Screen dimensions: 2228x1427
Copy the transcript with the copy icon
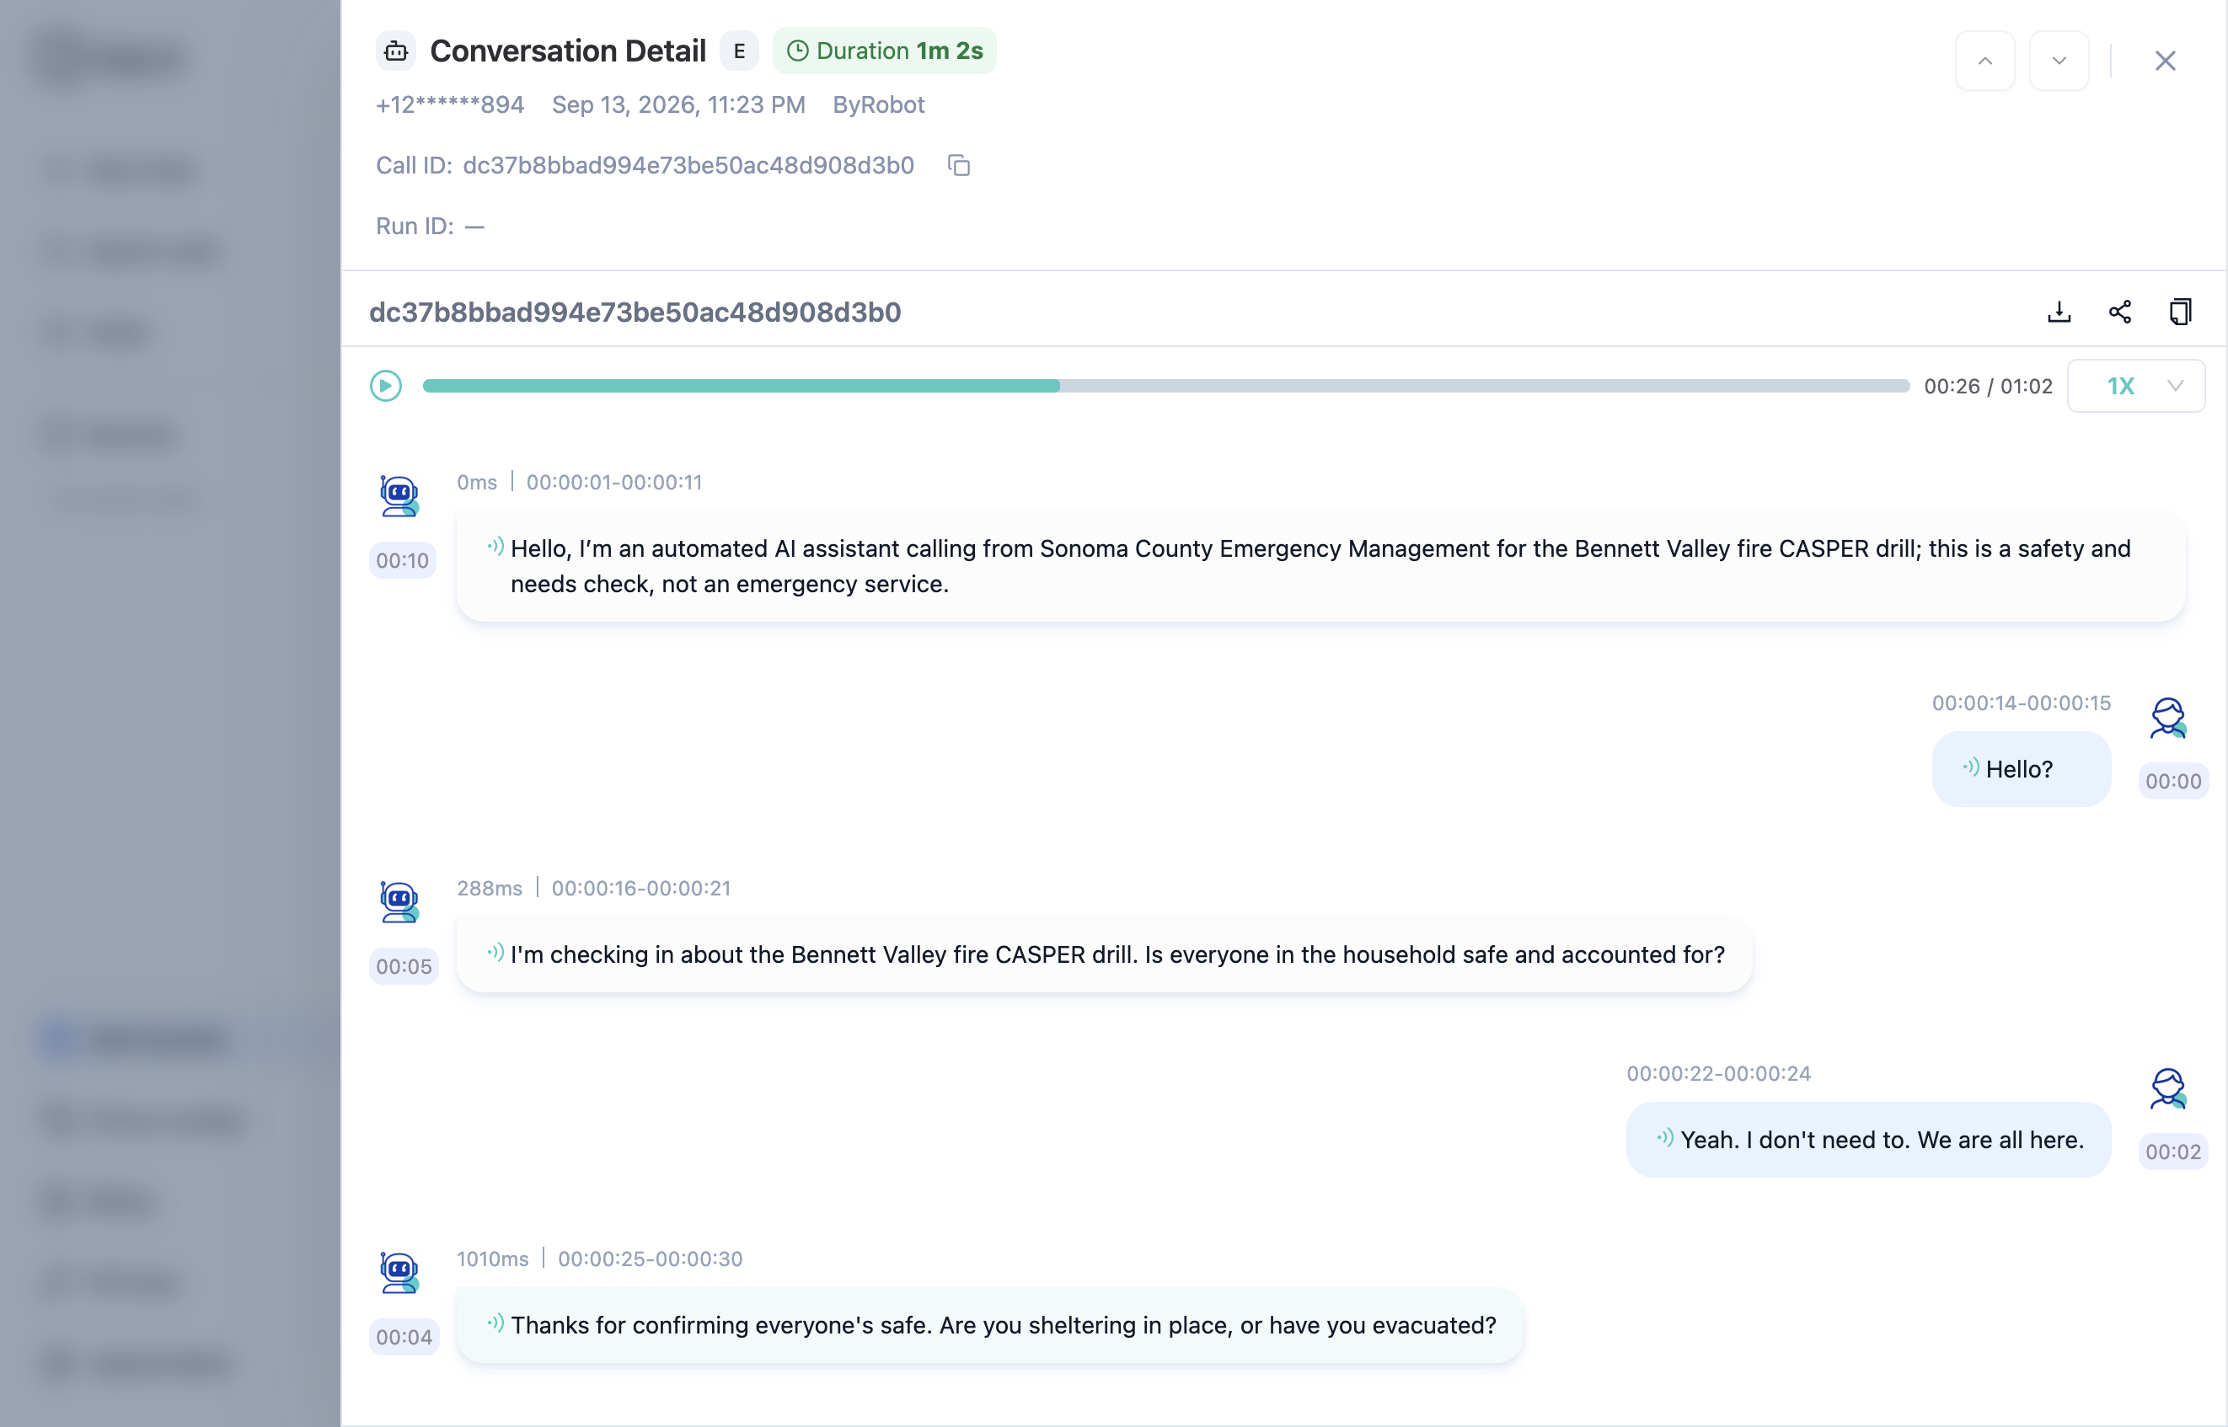click(2181, 313)
